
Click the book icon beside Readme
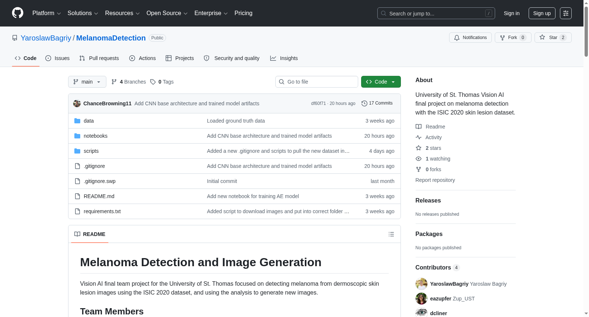(419, 127)
